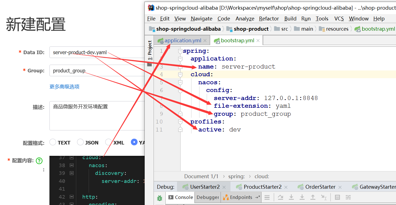The width and height of the screenshot is (396, 205).
Task: Click the Restore Layout icon after Endpoints
Action: click(x=257, y=197)
